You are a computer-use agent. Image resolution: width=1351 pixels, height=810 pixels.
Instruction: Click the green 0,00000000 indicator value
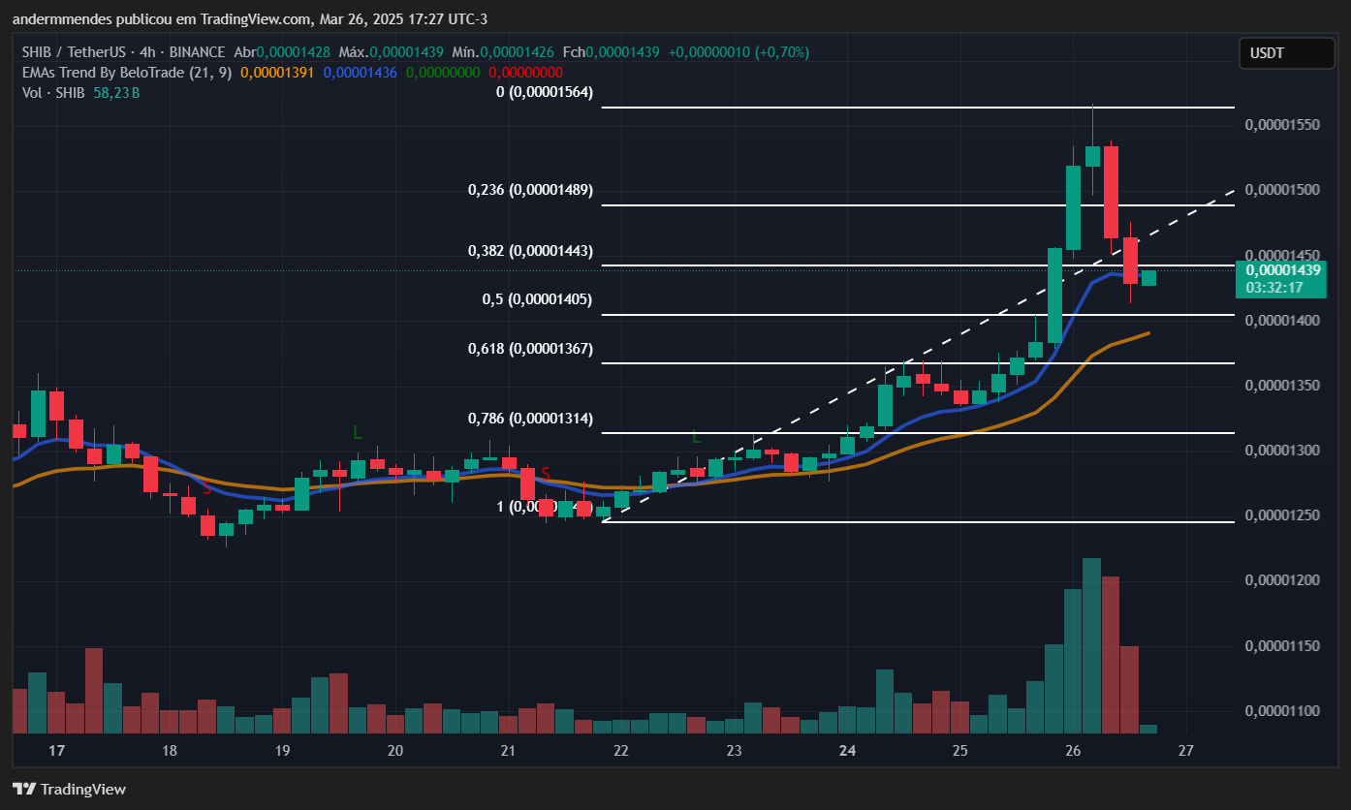tap(443, 73)
